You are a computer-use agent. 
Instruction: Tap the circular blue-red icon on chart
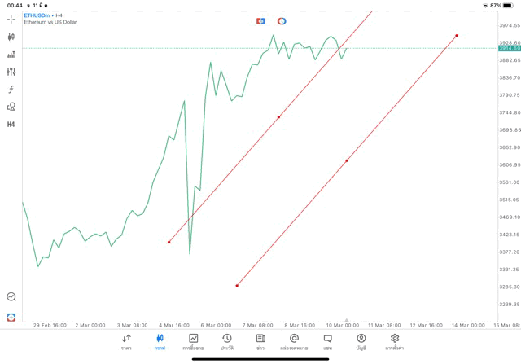click(x=282, y=21)
